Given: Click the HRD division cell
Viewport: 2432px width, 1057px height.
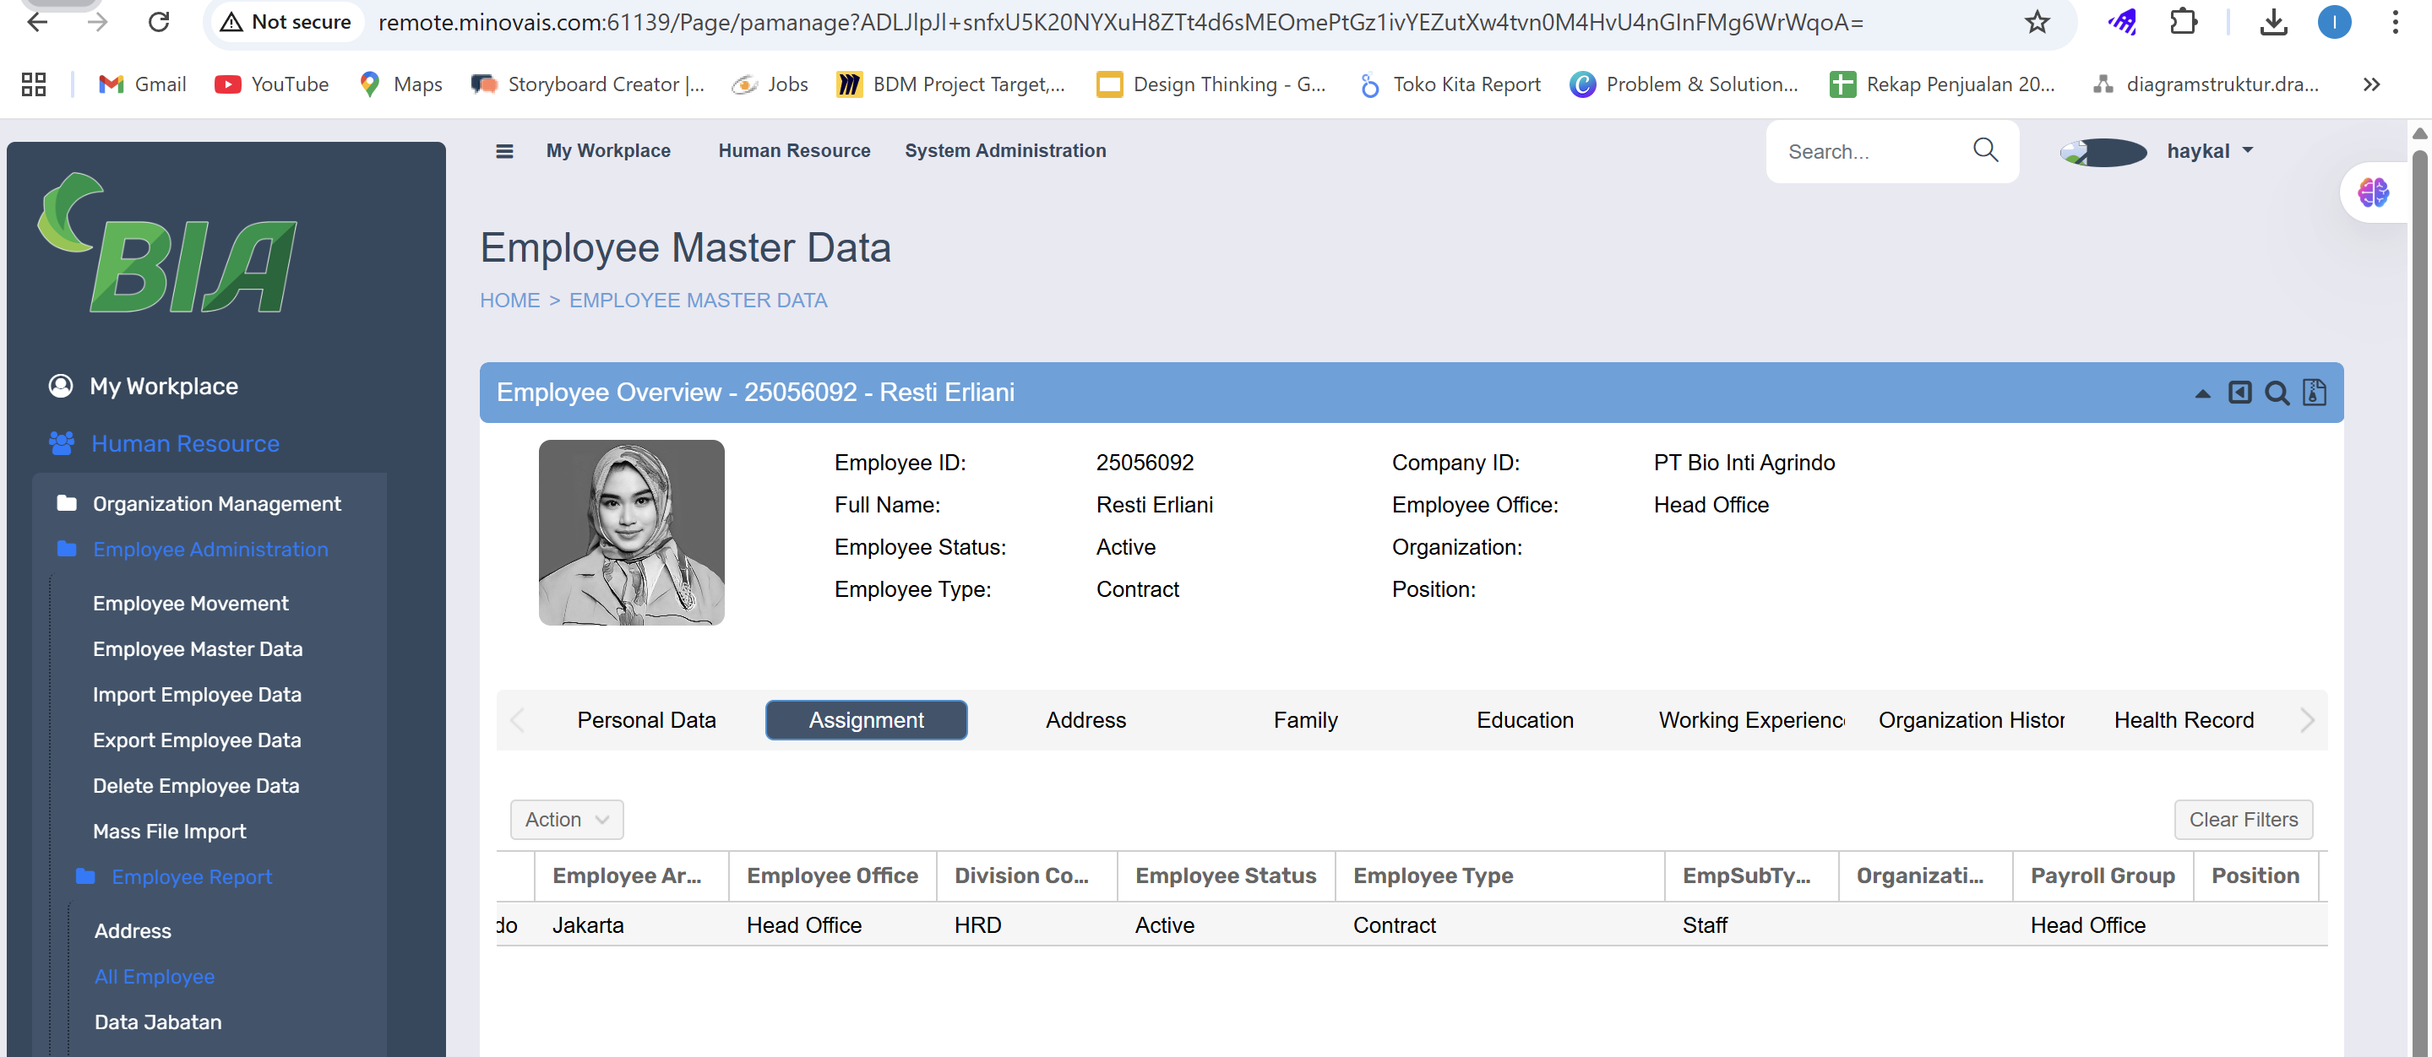Looking at the screenshot, I should (x=1026, y=926).
